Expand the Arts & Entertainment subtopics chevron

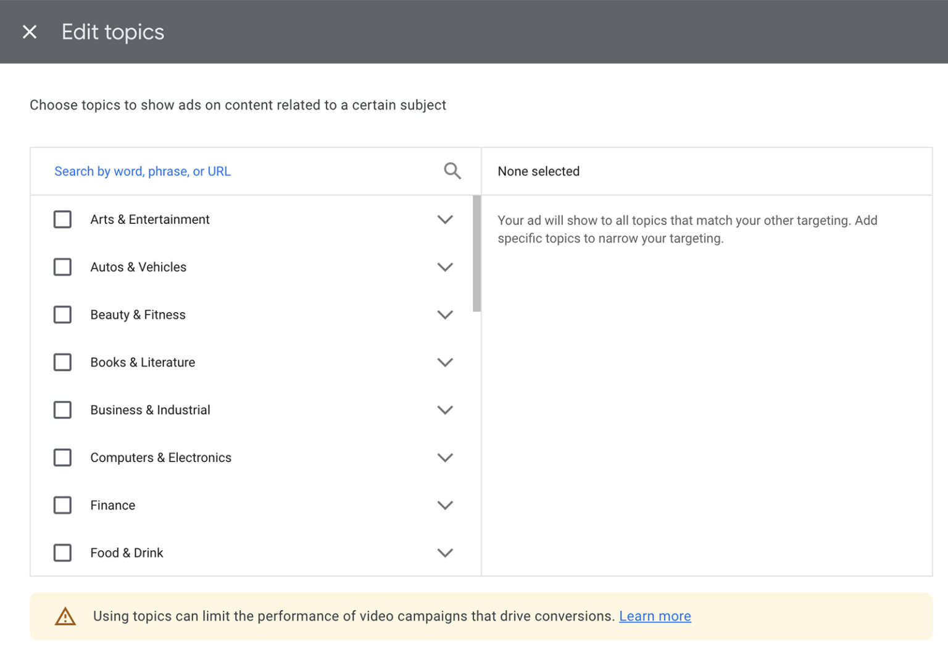point(445,220)
